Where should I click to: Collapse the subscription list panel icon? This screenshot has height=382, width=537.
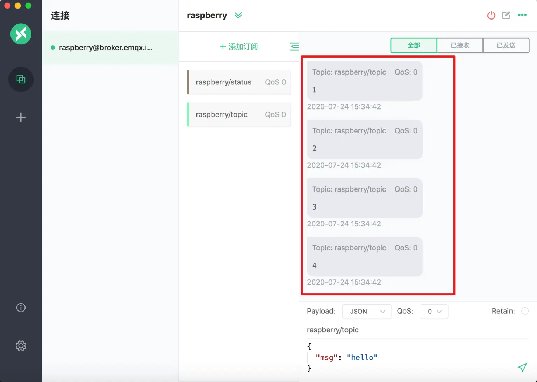294,46
